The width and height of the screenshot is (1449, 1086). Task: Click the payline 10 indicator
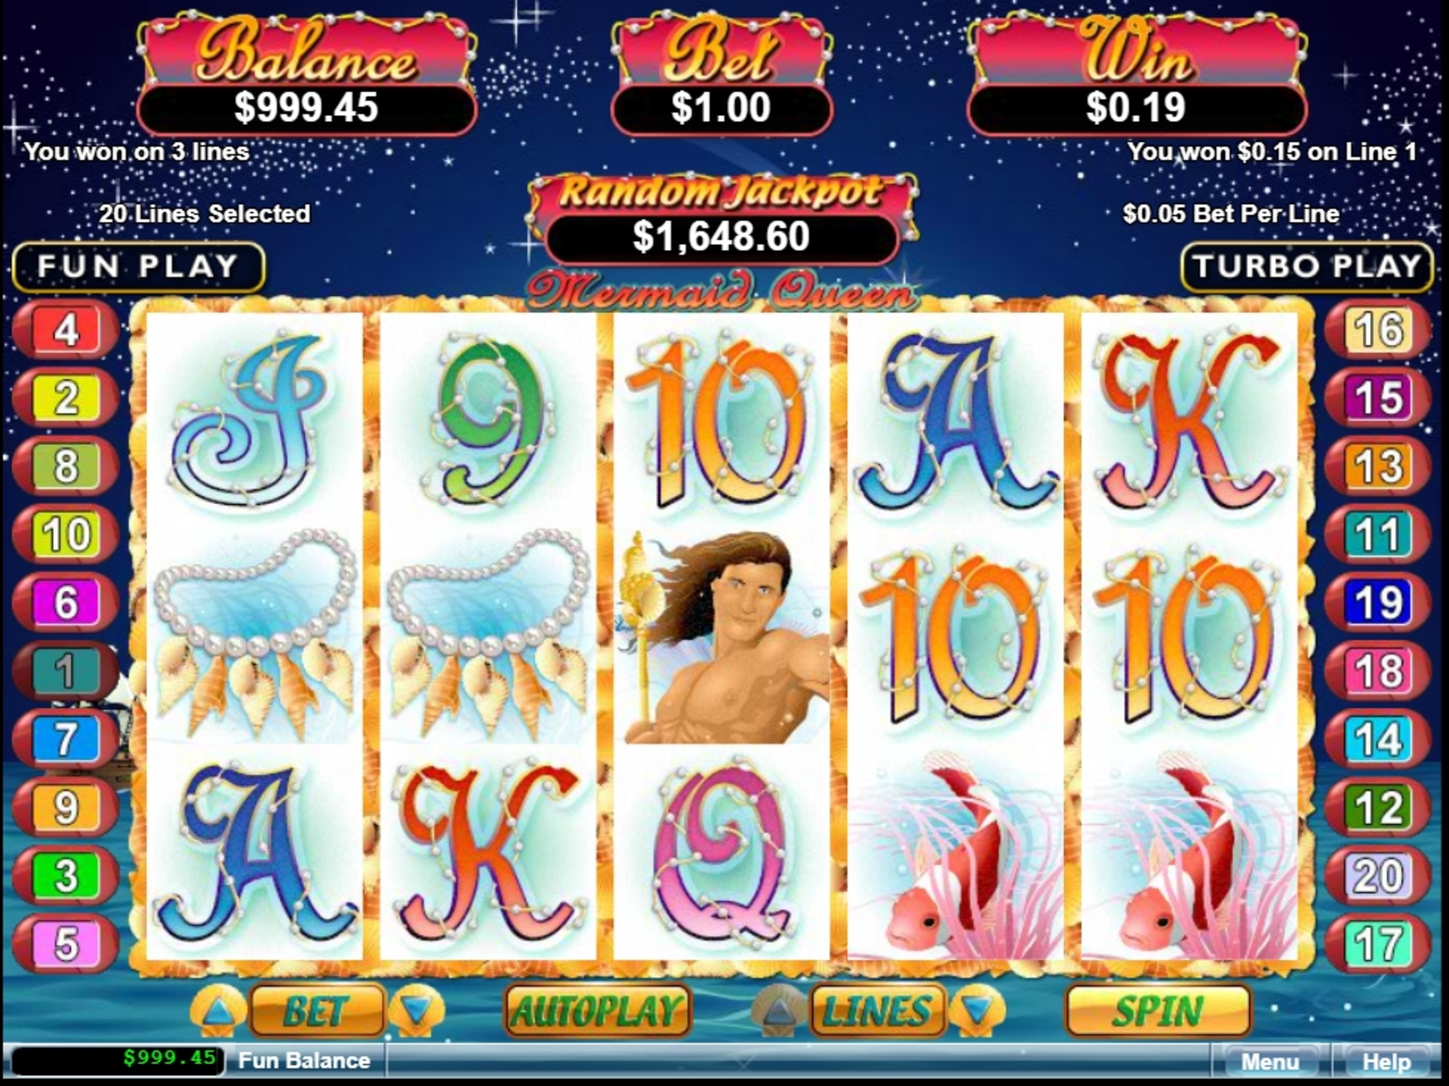tap(66, 535)
